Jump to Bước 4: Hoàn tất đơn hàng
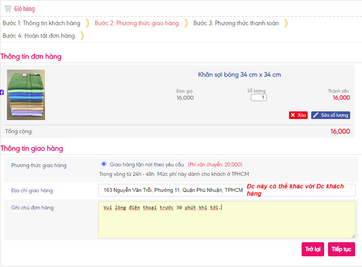 click(39, 36)
